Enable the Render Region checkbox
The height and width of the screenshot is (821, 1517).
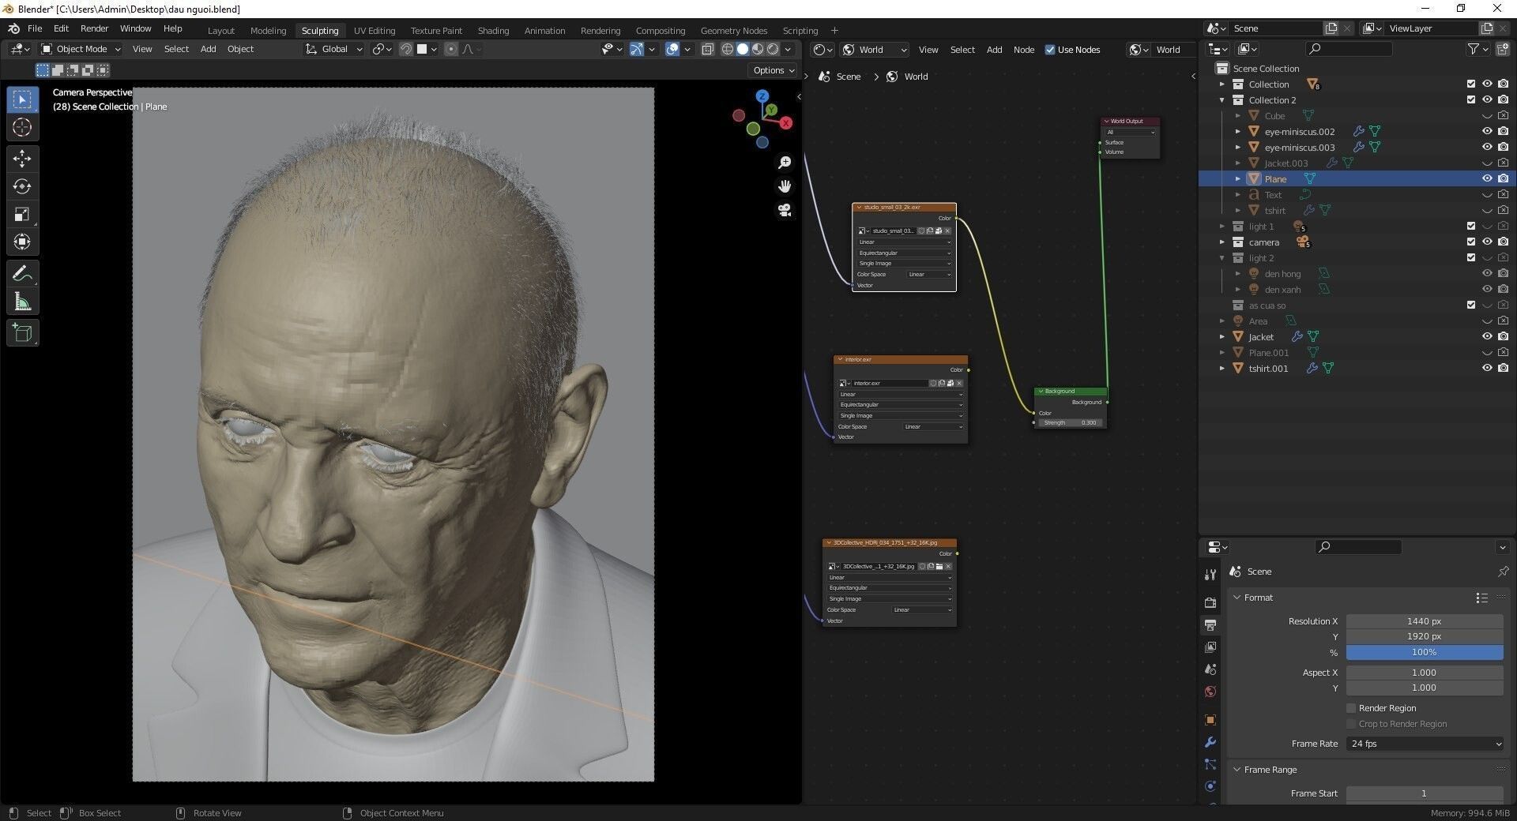pos(1351,708)
